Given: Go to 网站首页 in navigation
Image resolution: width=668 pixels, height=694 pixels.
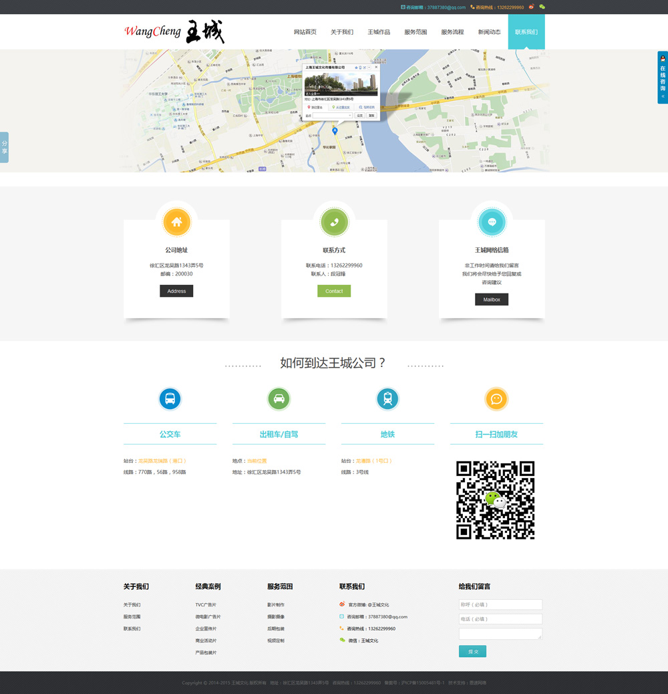Looking at the screenshot, I should click(x=305, y=32).
